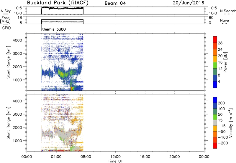Click the gray ±15 Velocity colorbar segment

point(215,123)
